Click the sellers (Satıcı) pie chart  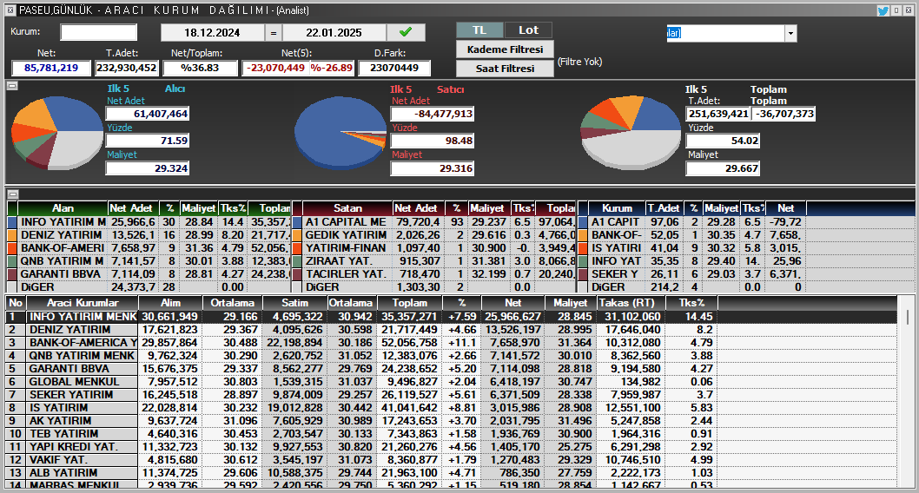pos(341,134)
